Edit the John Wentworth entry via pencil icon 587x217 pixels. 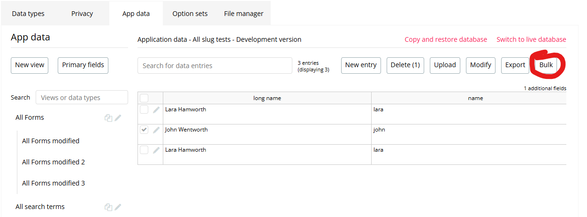tap(156, 130)
